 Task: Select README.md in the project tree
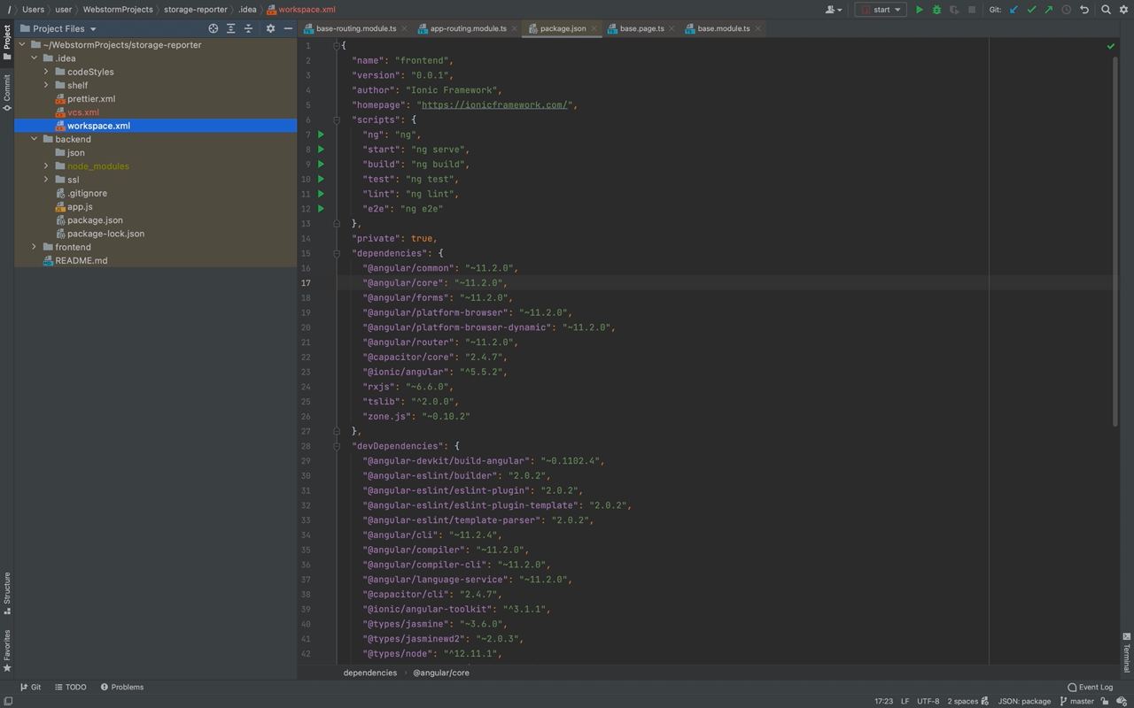pyautogui.click(x=81, y=261)
